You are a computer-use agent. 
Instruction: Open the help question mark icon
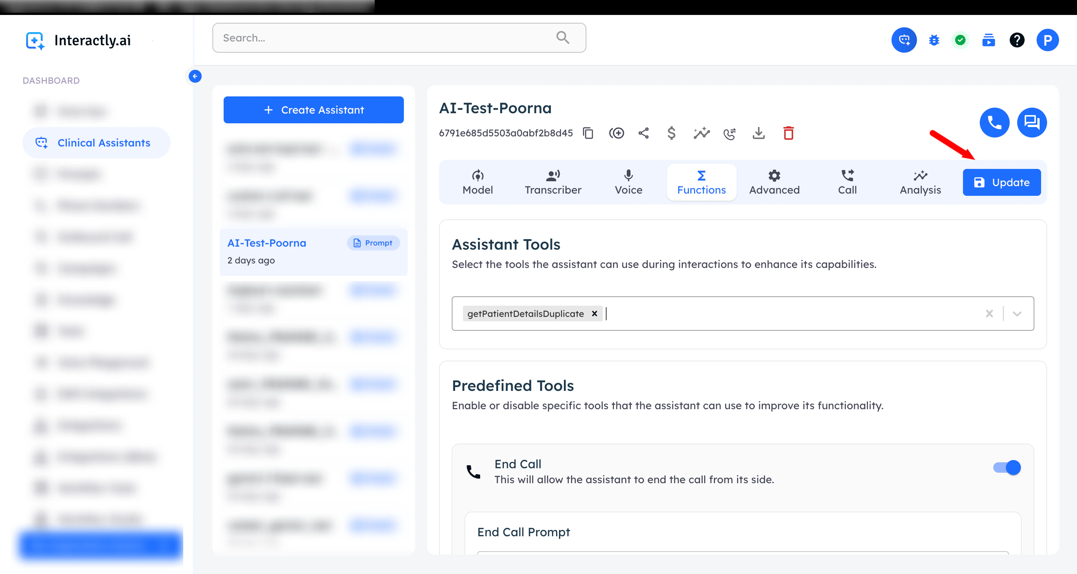[x=1016, y=40]
